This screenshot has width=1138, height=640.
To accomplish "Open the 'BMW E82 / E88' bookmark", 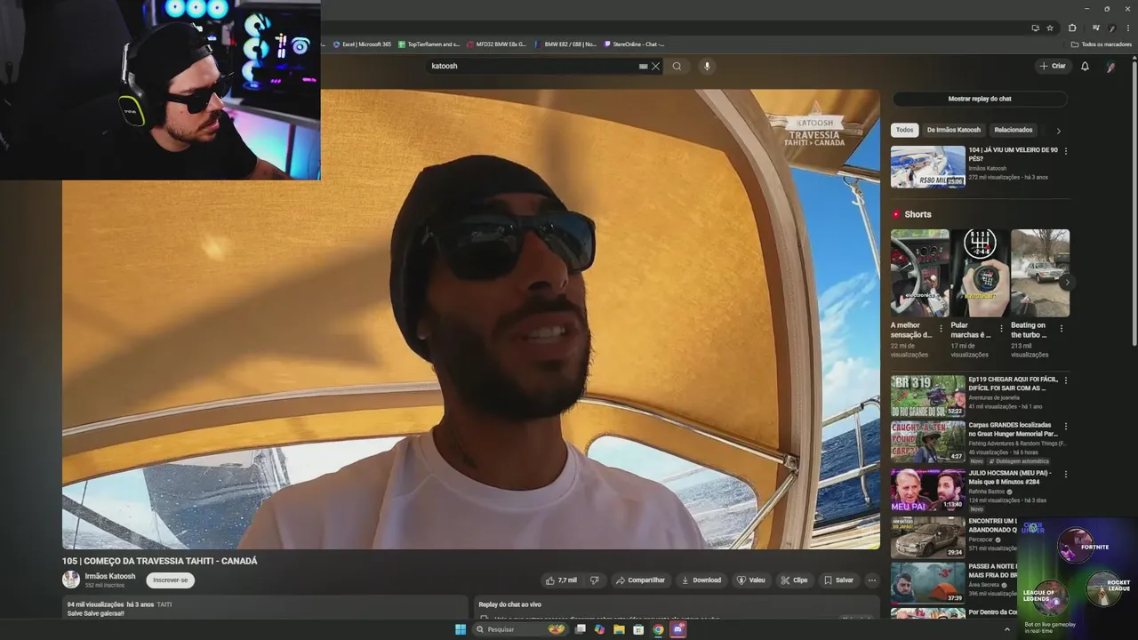I will click(x=565, y=44).
